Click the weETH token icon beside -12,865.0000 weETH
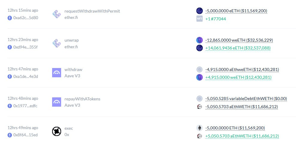296x145 pixels. coord(199,40)
